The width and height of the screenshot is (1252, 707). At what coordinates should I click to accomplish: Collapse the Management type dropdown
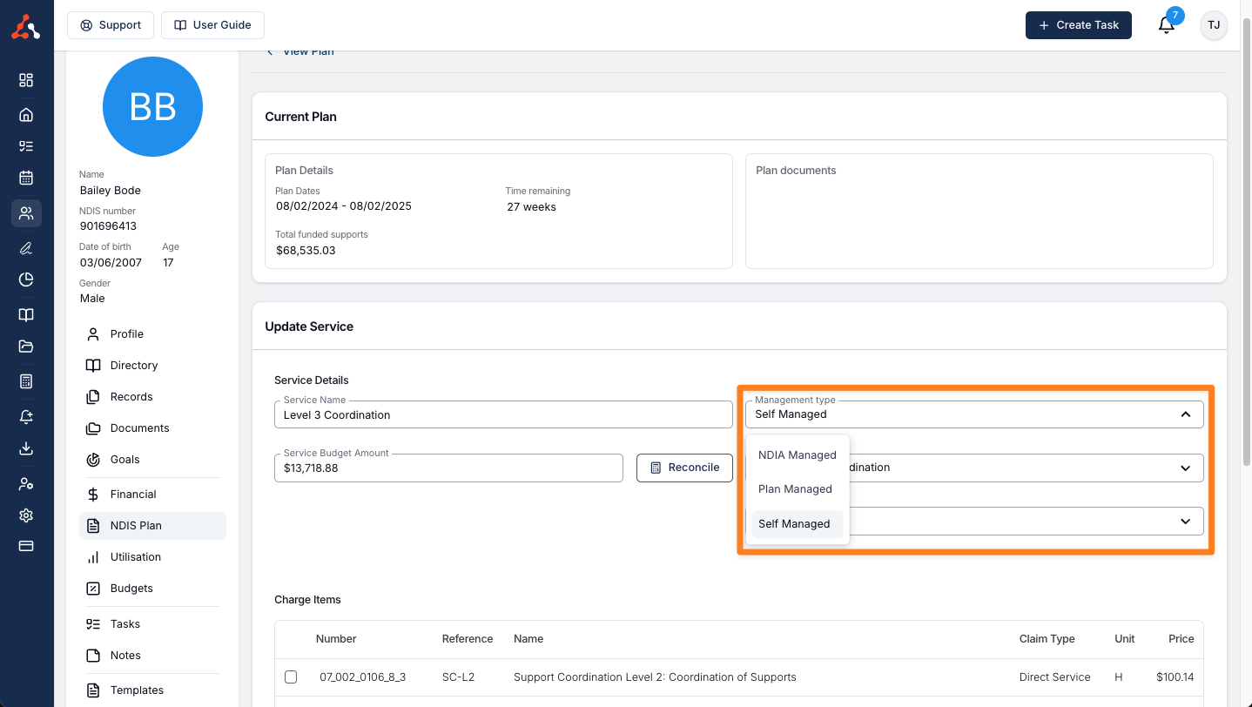click(x=1185, y=414)
